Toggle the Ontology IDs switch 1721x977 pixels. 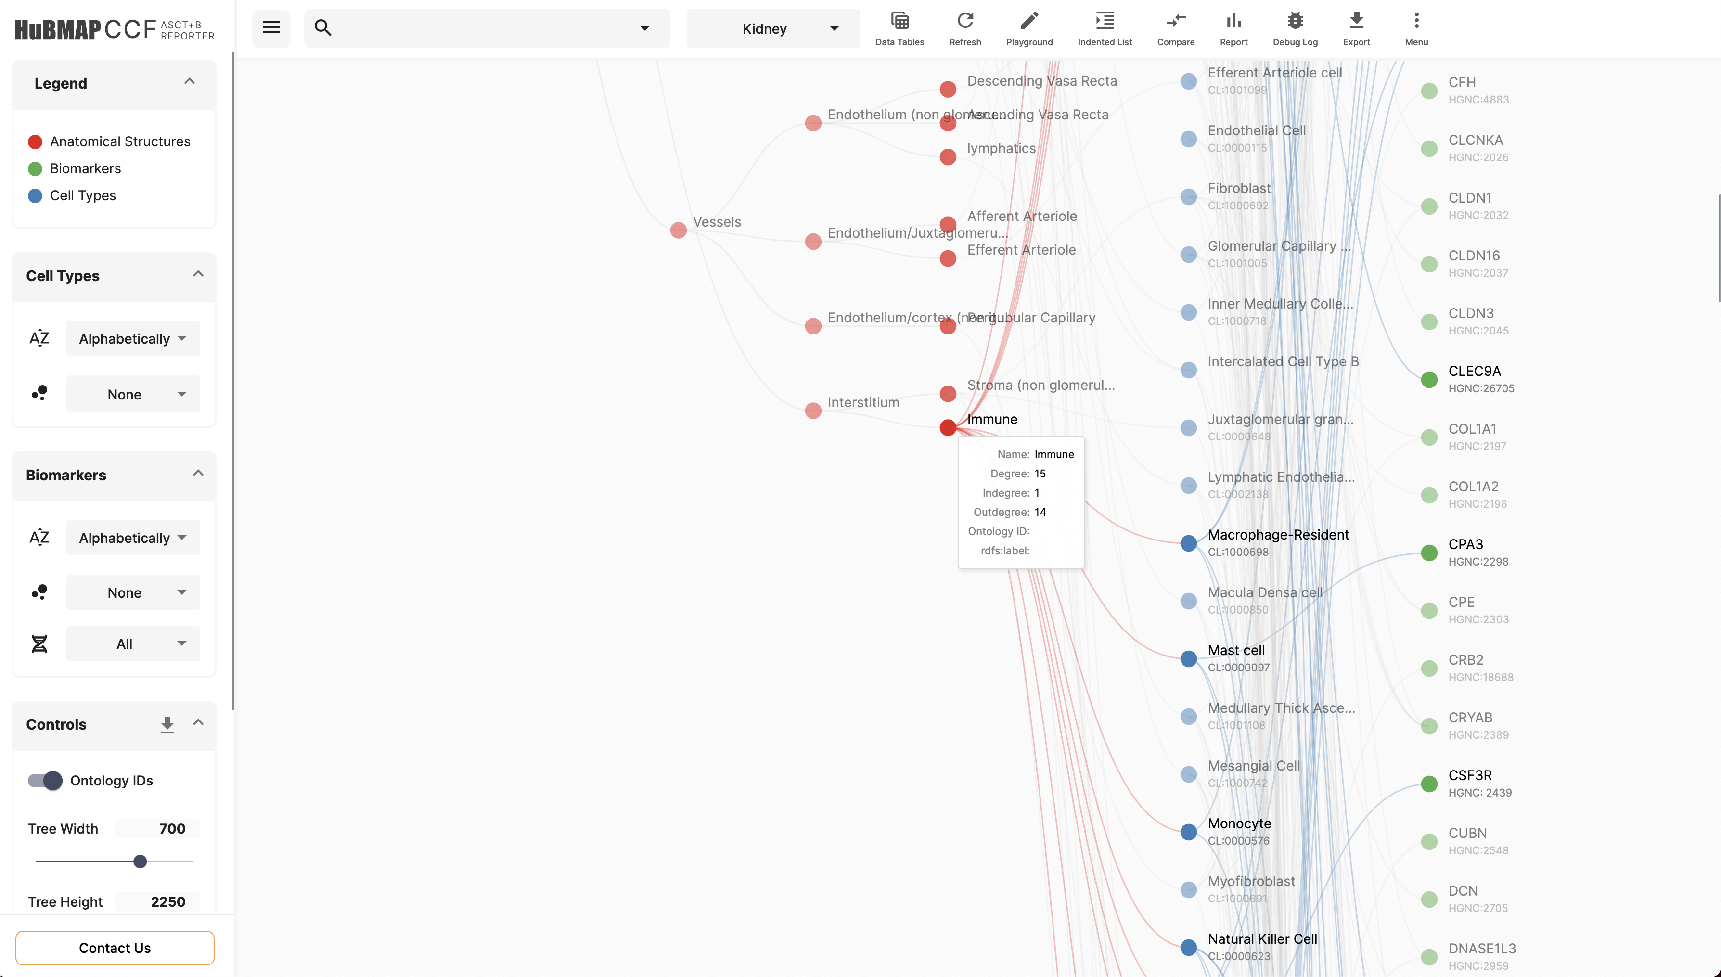tap(44, 780)
